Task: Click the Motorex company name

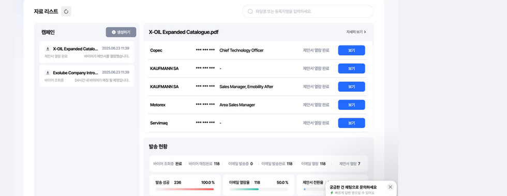Action: tap(158, 105)
